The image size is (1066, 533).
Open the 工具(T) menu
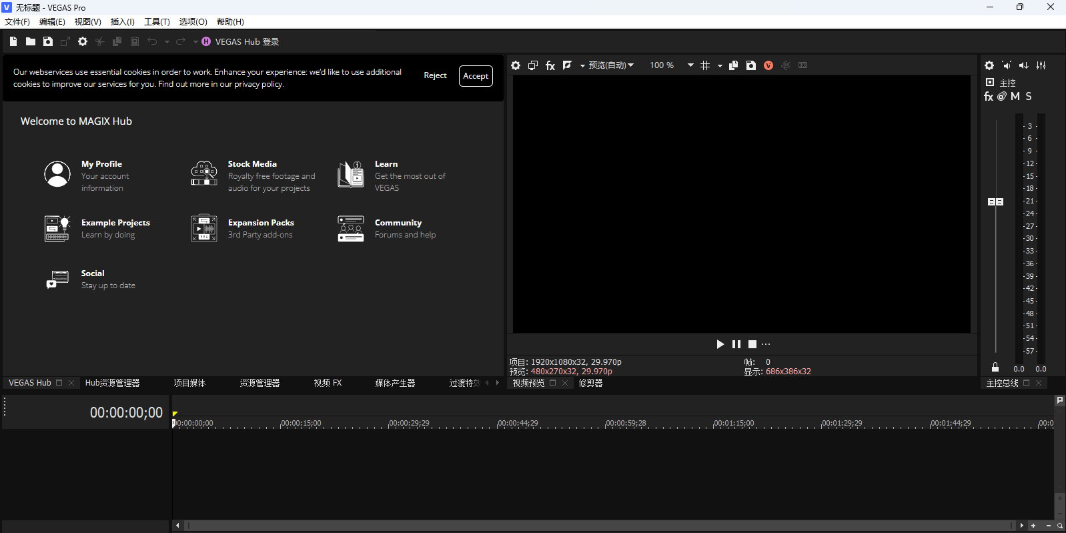click(157, 22)
